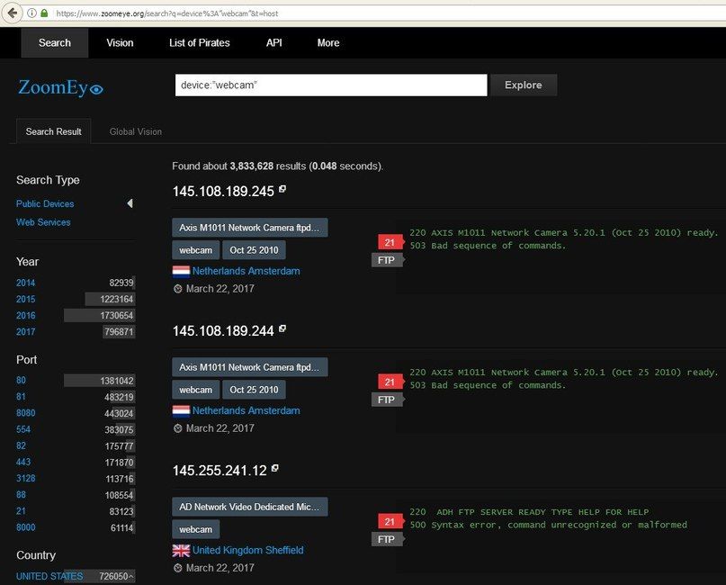
Task: Click the search query input field
Action: click(331, 85)
